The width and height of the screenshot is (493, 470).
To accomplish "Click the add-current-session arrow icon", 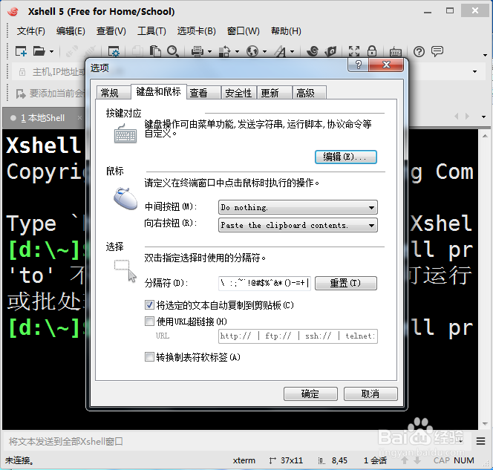I will pyautogui.click(x=21, y=94).
